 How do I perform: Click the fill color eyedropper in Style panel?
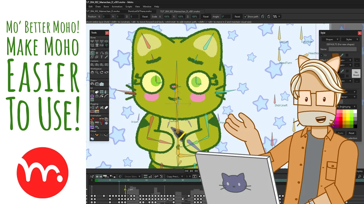(x=342, y=55)
